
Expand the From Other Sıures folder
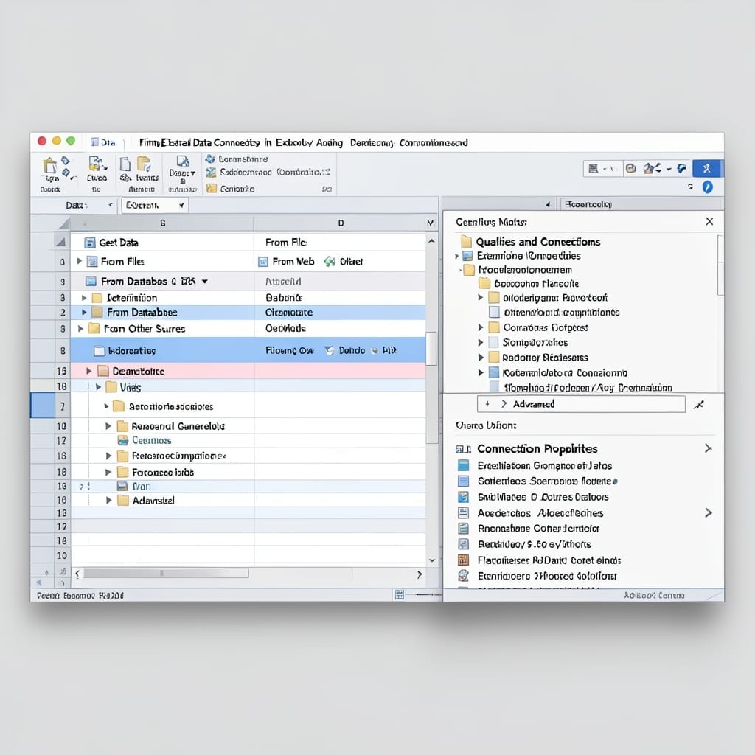pyautogui.click(x=80, y=328)
